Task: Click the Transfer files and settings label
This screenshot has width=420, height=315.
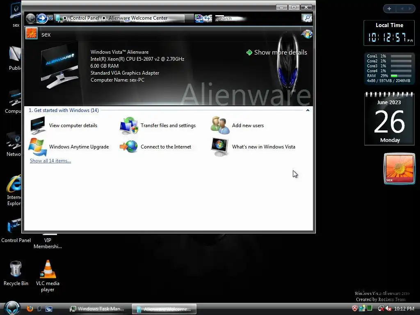Action: (168, 126)
